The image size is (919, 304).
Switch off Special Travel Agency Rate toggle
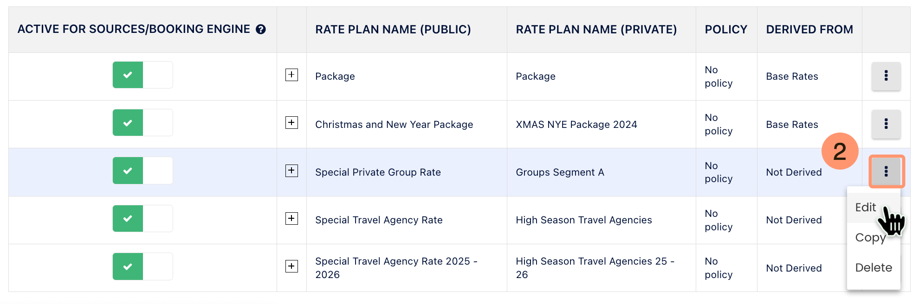coord(142,218)
